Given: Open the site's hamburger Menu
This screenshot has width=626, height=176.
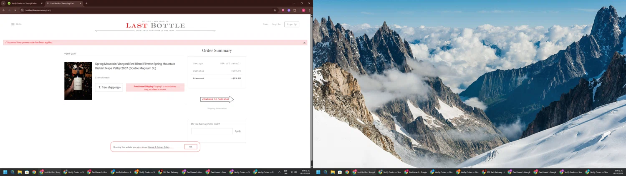Looking at the screenshot, I should (16, 24).
